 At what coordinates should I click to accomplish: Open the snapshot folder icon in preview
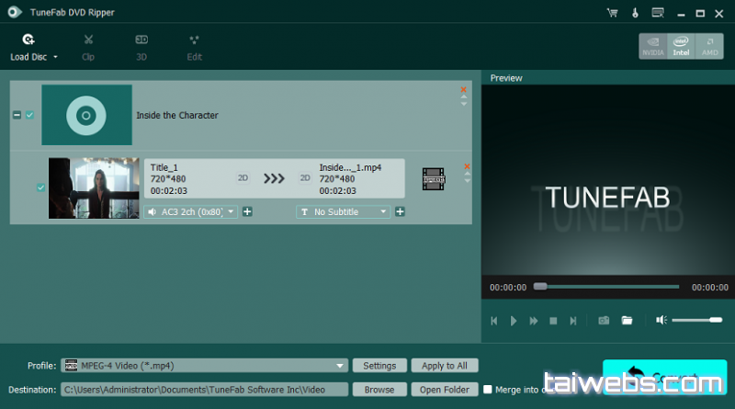click(627, 321)
